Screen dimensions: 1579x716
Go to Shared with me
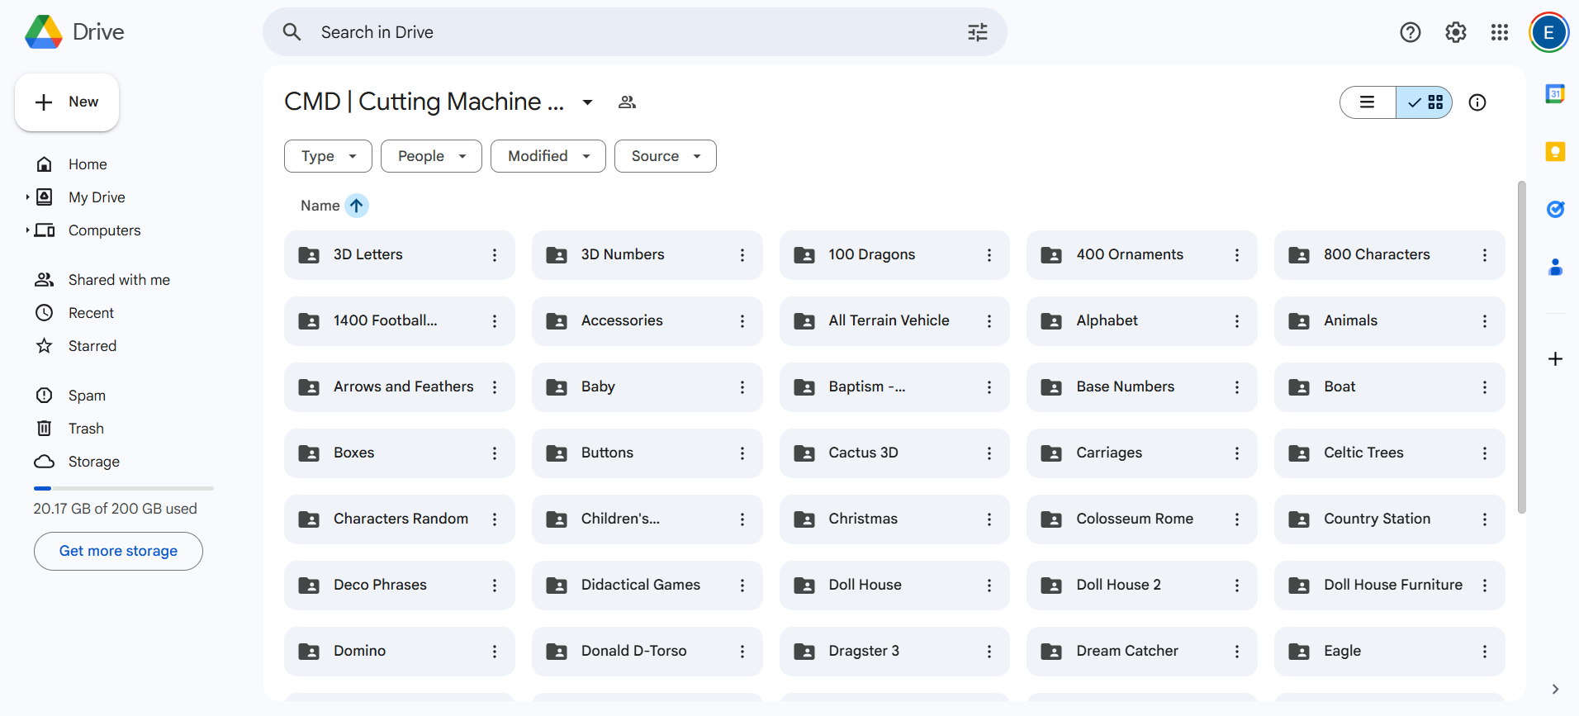pyautogui.click(x=119, y=280)
